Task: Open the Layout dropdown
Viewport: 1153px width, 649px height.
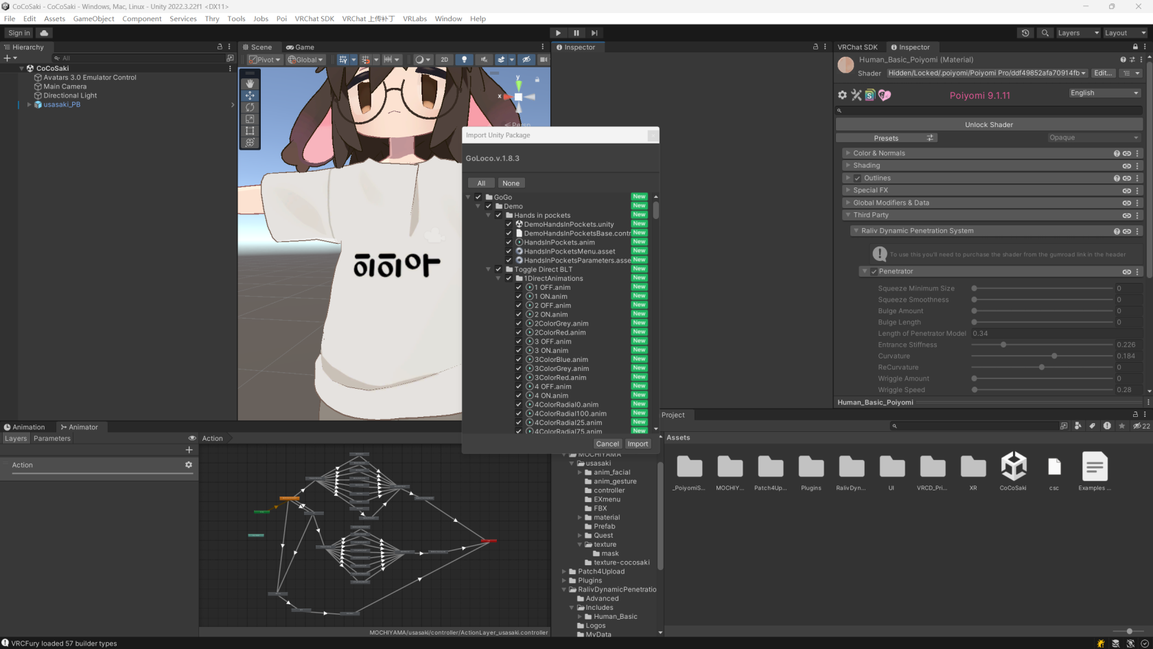Action: pos(1125,33)
